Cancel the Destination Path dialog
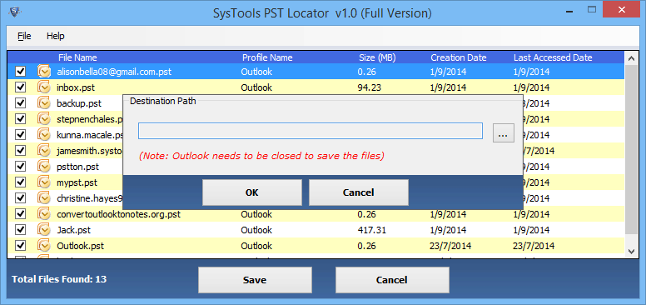This screenshot has width=646, height=305. 359,192
